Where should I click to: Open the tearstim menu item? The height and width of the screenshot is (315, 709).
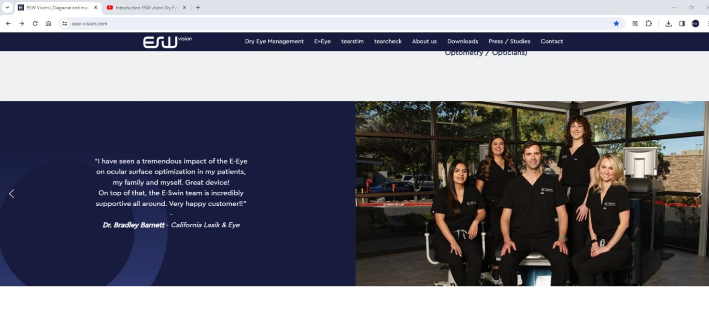352,42
